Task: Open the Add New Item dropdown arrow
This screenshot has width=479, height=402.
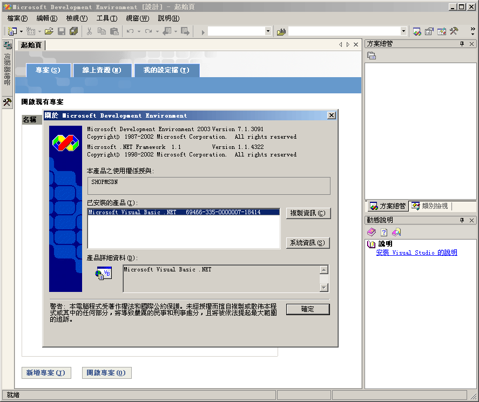Action: [x=39, y=31]
